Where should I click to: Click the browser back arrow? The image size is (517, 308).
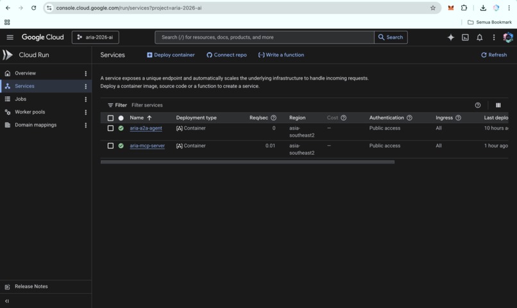tap(8, 8)
